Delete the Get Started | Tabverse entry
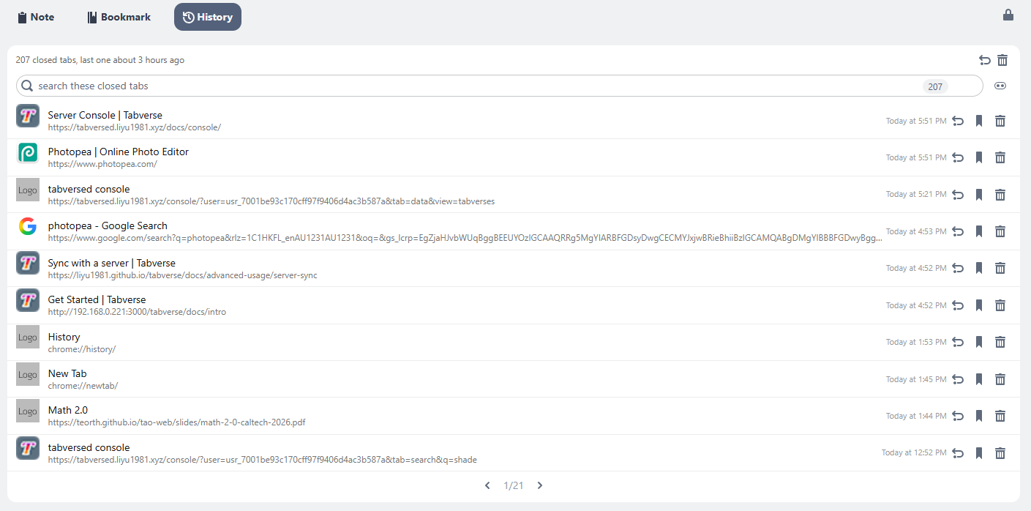 tap(1000, 305)
